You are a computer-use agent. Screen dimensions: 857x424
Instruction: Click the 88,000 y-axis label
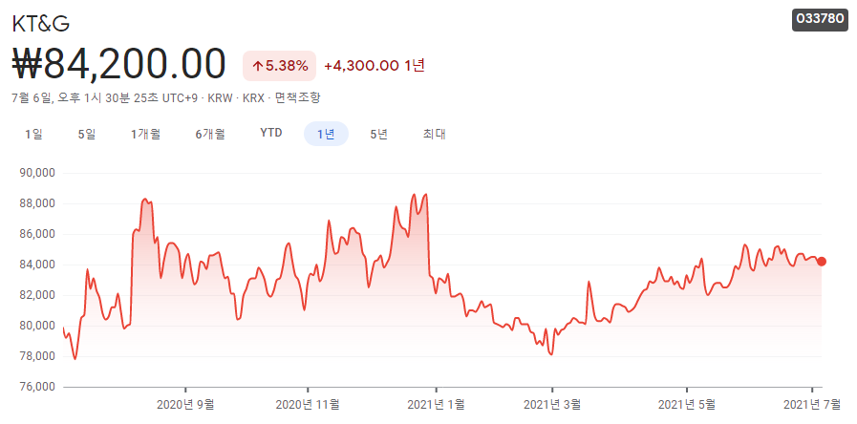37,203
